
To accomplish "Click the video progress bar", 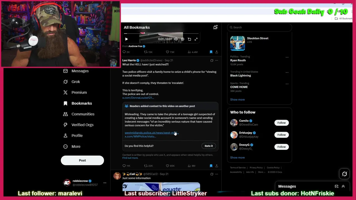I will 161,34.
